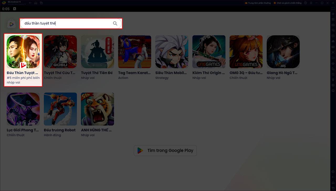Open Tuyệt Thế Cửu T... game thumbnail
The width and height of the screenshot is (336, 191).
tap(60, 52)
